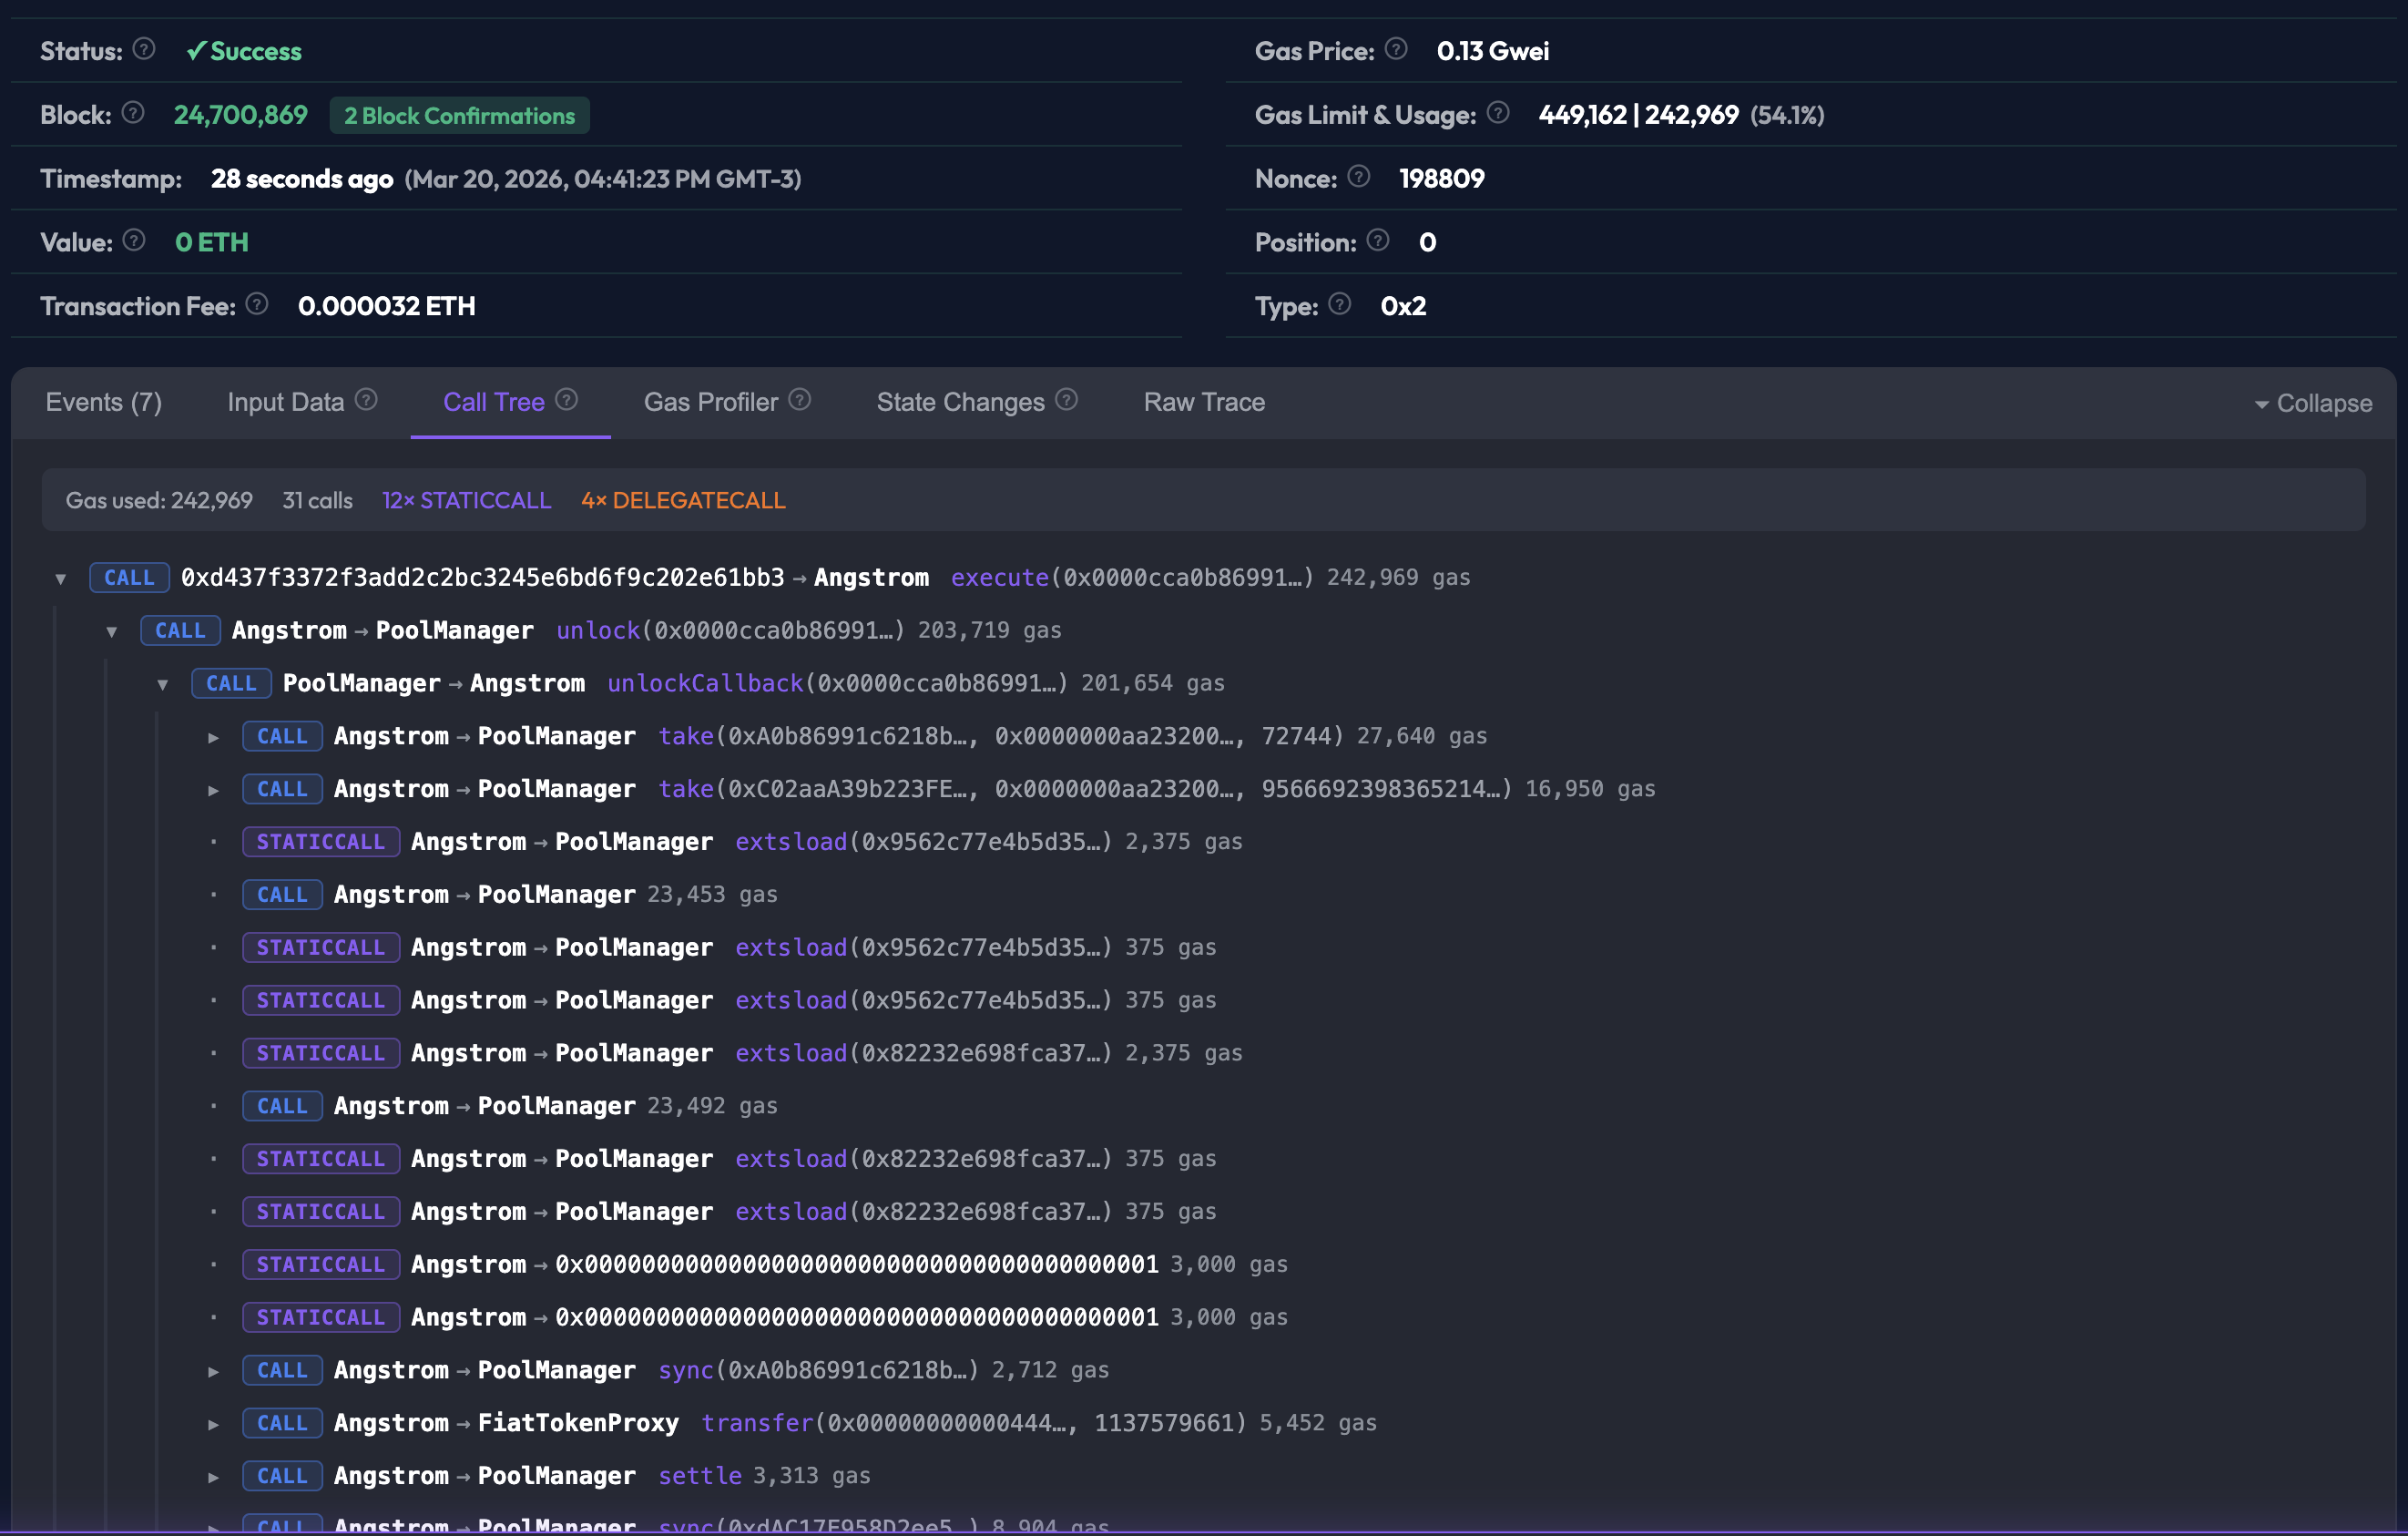Collapse the unlock call tree node
The image size is (2408, 1536).
tap(112, 632)
